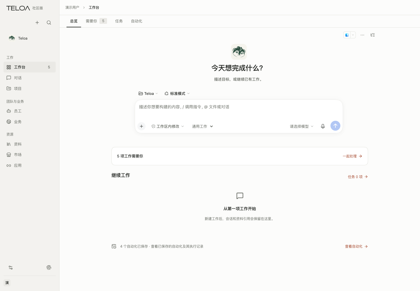Click the prompt field 描述你想要构建的内容

pos(239,107)
